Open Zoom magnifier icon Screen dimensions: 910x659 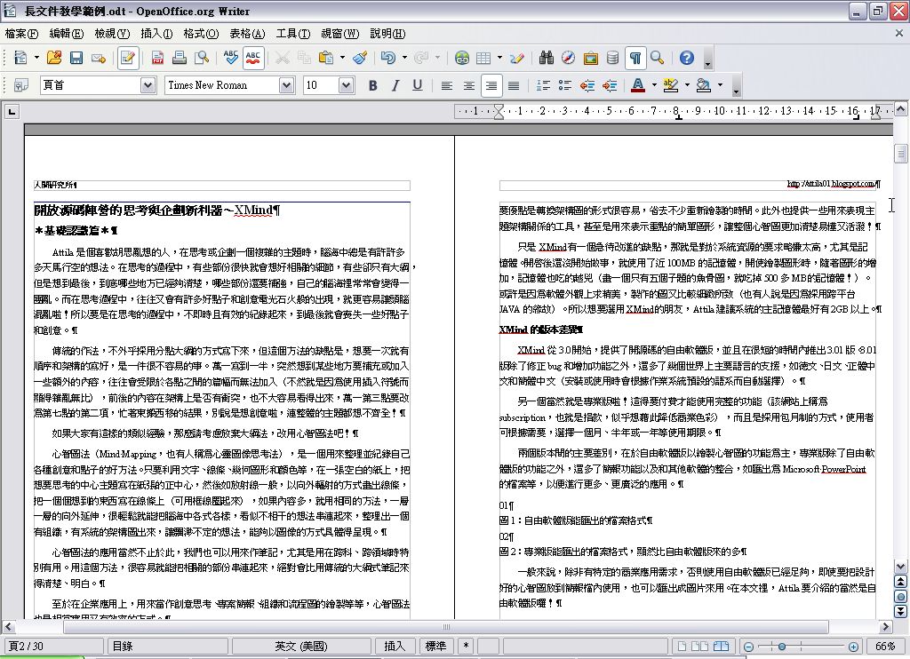[x=657, y=58]
